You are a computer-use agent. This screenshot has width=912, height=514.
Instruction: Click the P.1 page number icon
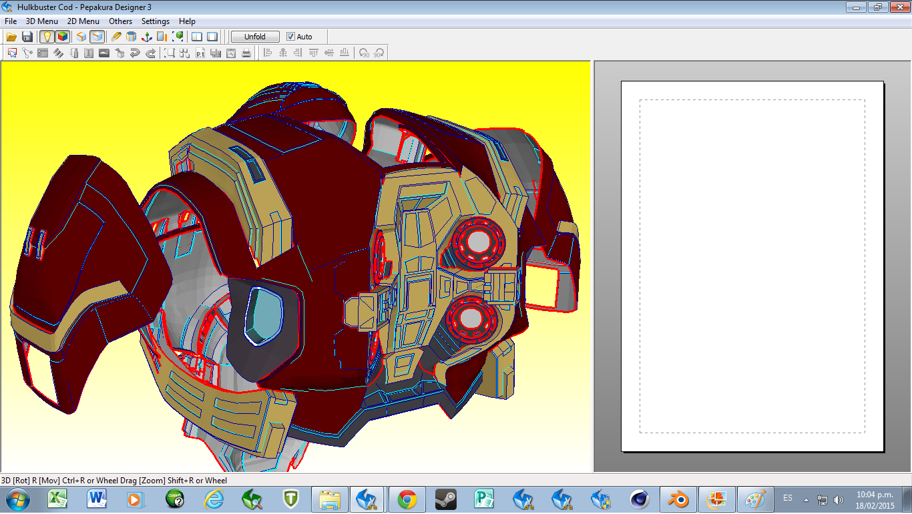pyautogui.click(x=200, y=53)
